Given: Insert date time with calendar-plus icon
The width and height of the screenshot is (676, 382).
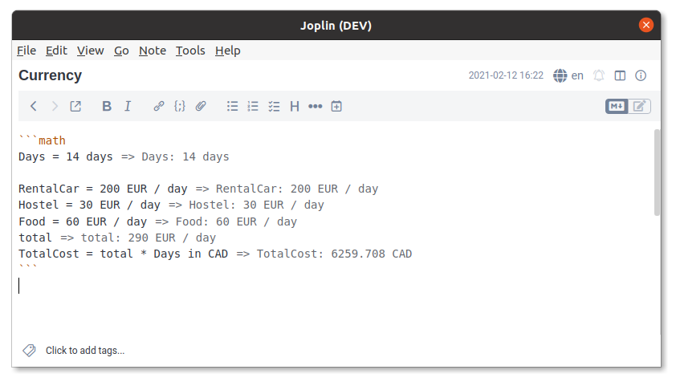Looking at the screenshot, I should click(336, 106).
